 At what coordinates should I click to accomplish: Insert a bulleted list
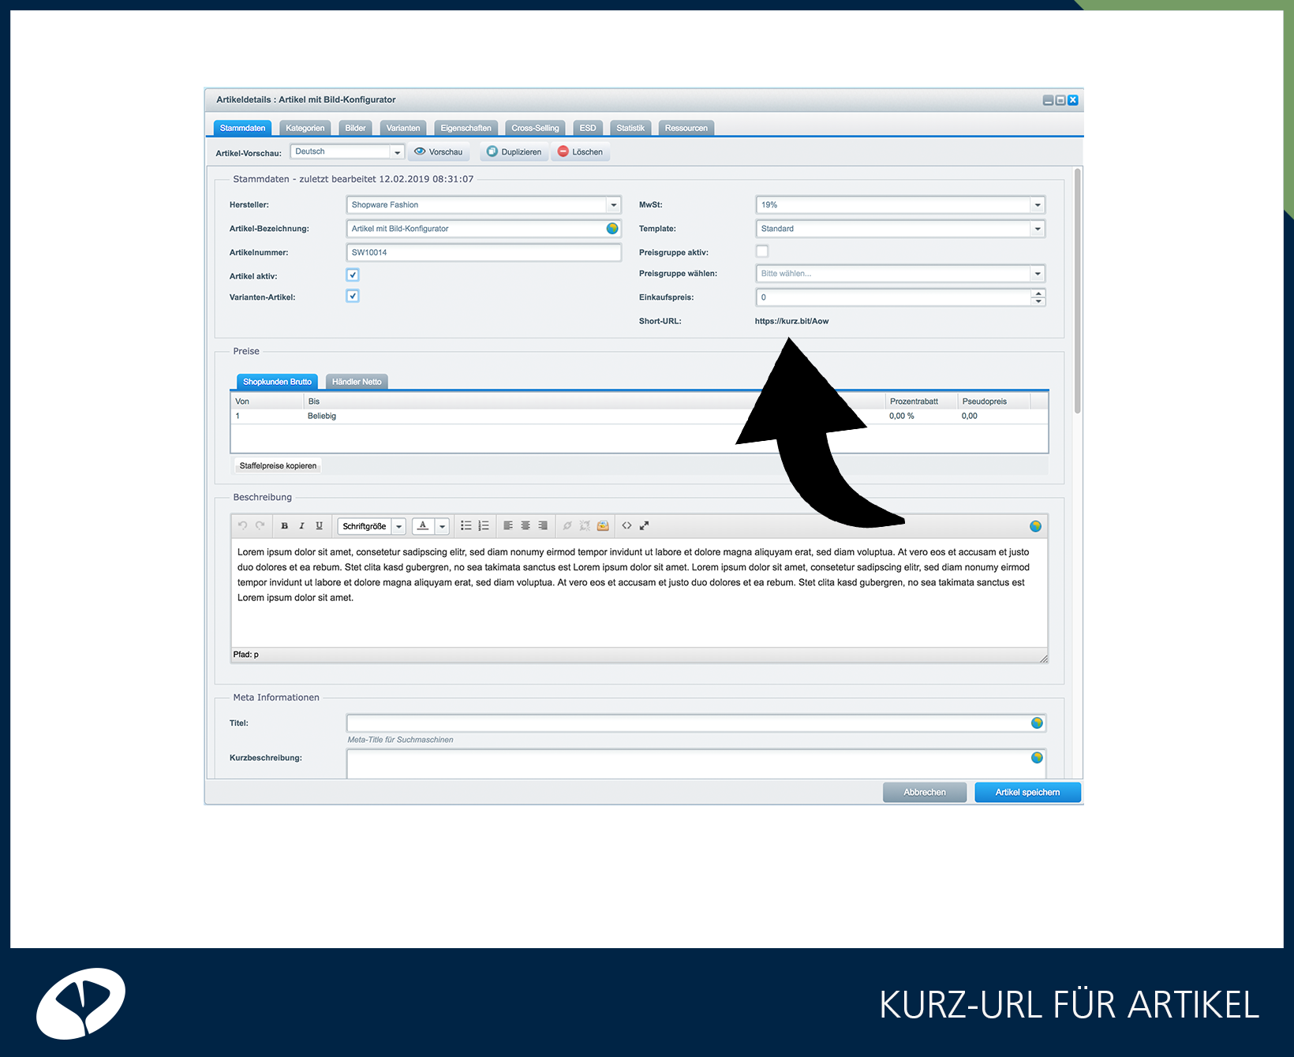pos(466,525)
